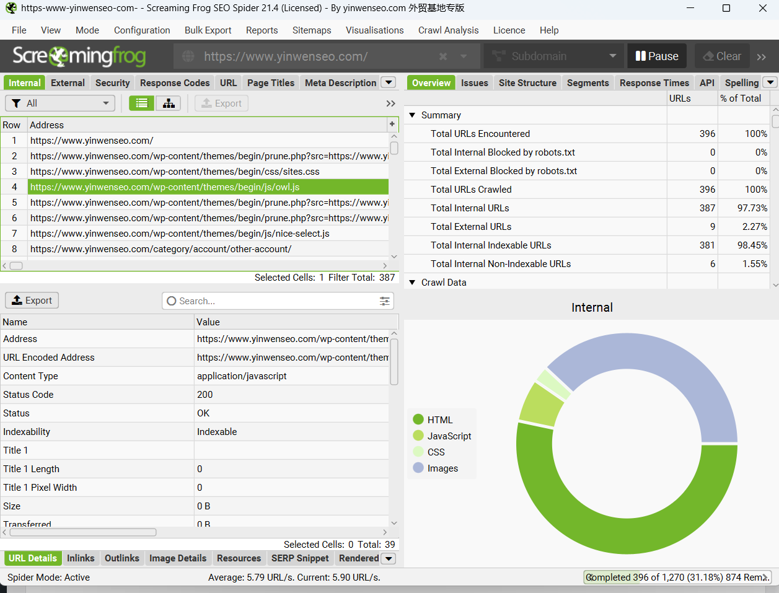Click the HTML legend swatch
Image resolution: width=779 pixels, height=593 pixels.
[418, 419]
